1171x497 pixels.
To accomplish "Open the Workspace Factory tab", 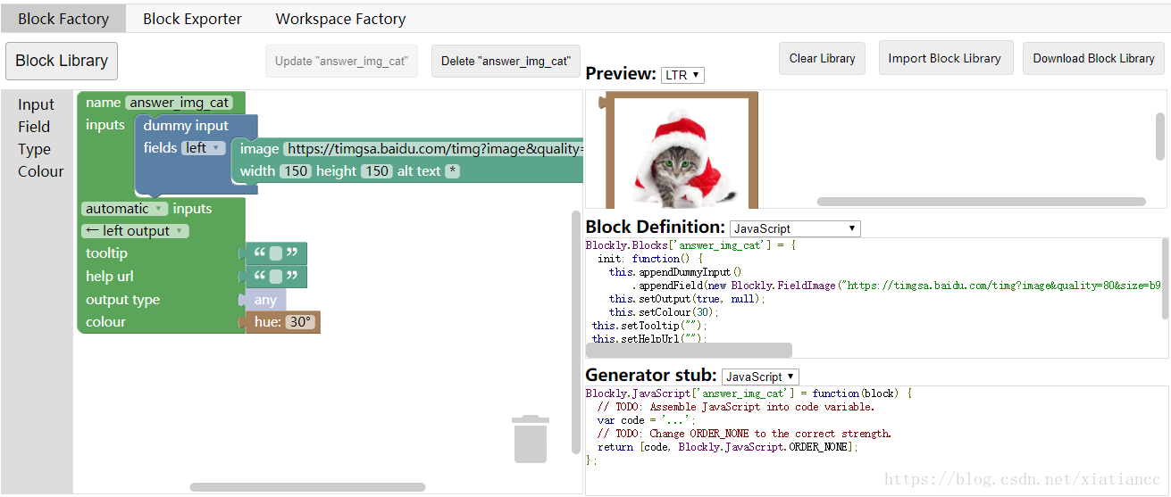I will [340, 18].
